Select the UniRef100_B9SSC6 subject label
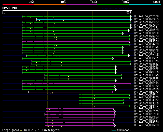The height and width of the screenshot is (132, 163). [146, 42]
